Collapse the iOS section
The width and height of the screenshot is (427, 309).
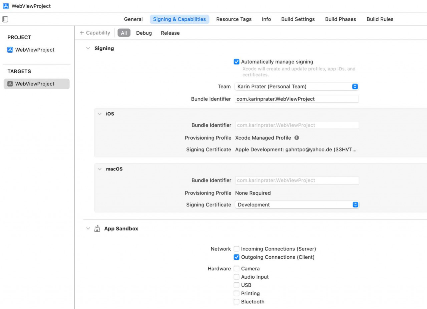[99, 114]
